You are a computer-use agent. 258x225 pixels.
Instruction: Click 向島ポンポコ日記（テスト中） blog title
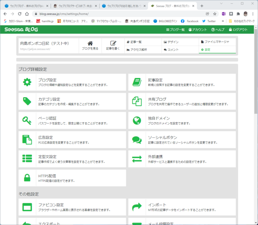[45, 43]
